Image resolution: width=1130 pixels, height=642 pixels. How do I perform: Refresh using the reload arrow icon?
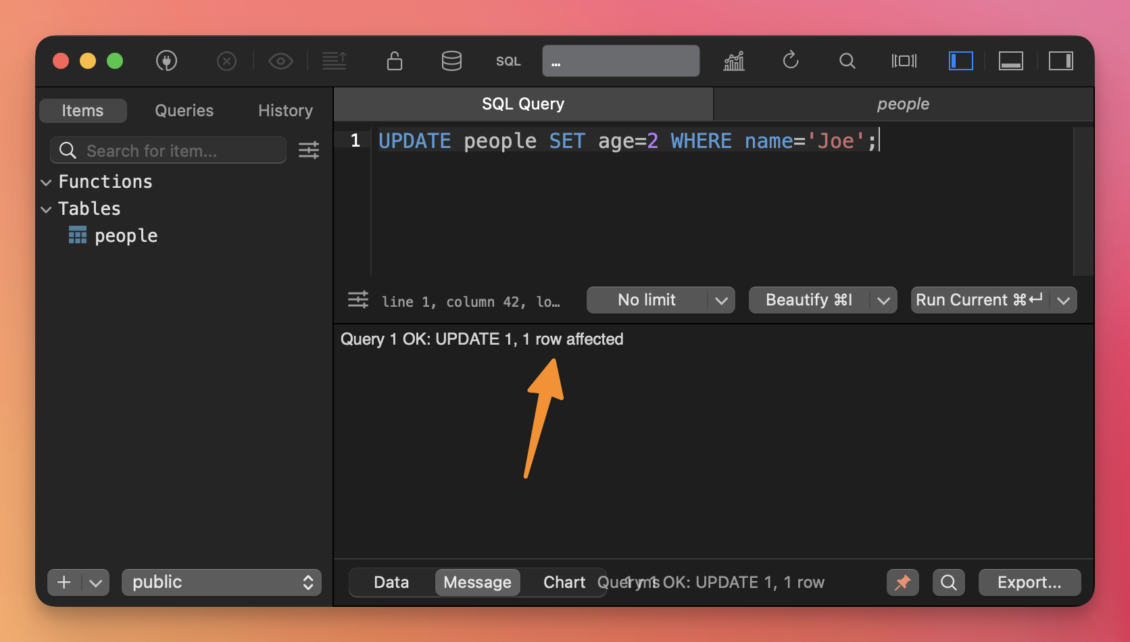(791, 61)
